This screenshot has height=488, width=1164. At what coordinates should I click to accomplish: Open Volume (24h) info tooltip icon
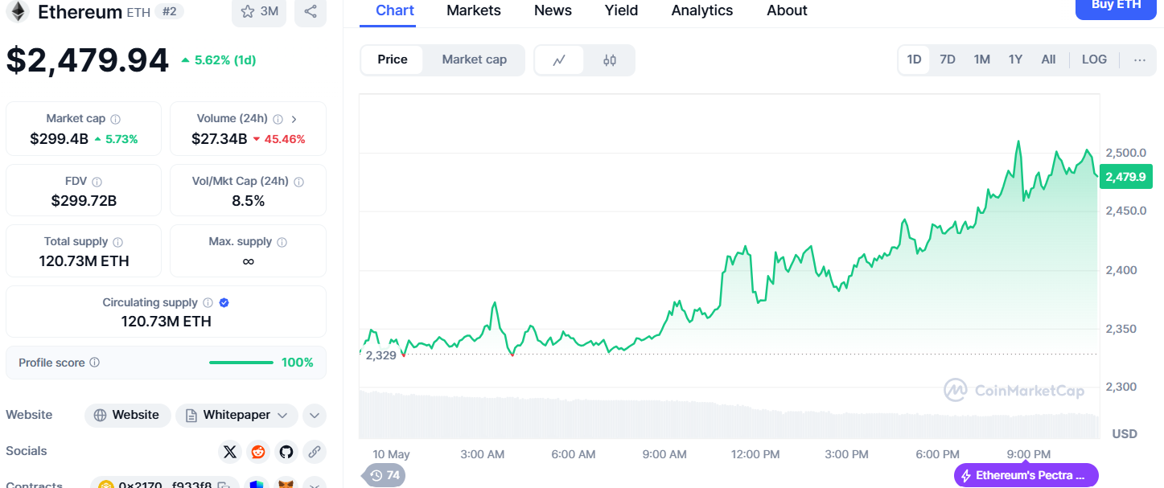(278, 119)
